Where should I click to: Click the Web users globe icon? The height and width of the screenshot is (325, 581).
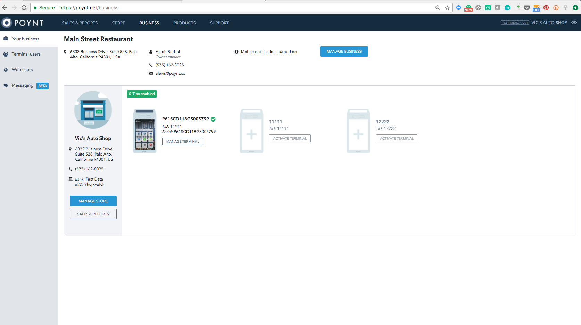point(6,70)
